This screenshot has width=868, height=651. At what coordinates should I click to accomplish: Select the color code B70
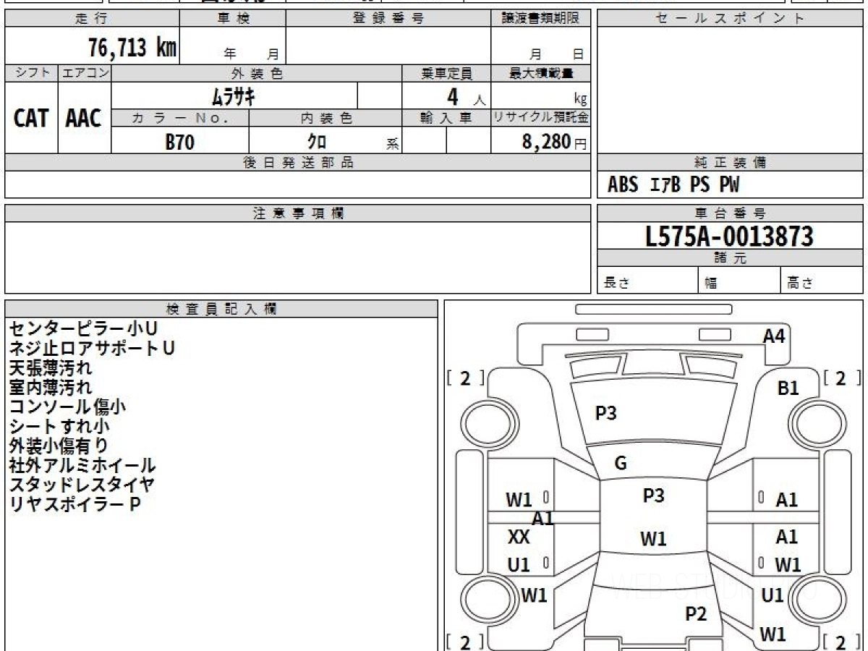(x=179, y=142)
